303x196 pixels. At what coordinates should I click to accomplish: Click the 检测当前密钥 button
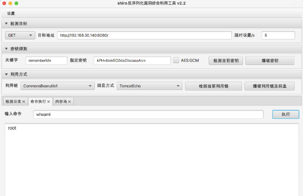tap(226, 61)
